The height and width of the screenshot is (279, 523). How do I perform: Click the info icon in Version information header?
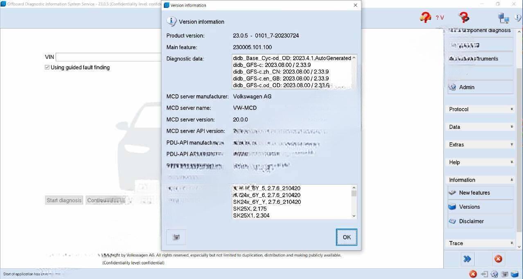click(171, 22)
